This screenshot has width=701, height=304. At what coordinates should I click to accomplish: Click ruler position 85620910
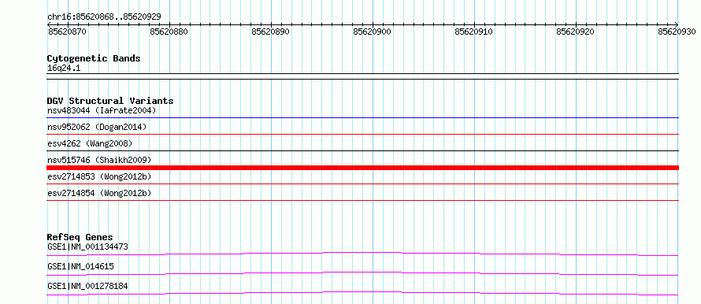coord(473,32)
